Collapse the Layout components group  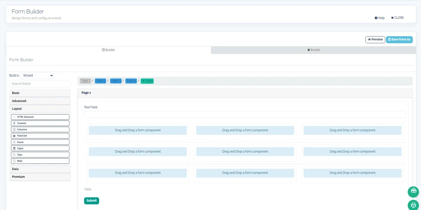pyautogui.click(x=40, y=109)
